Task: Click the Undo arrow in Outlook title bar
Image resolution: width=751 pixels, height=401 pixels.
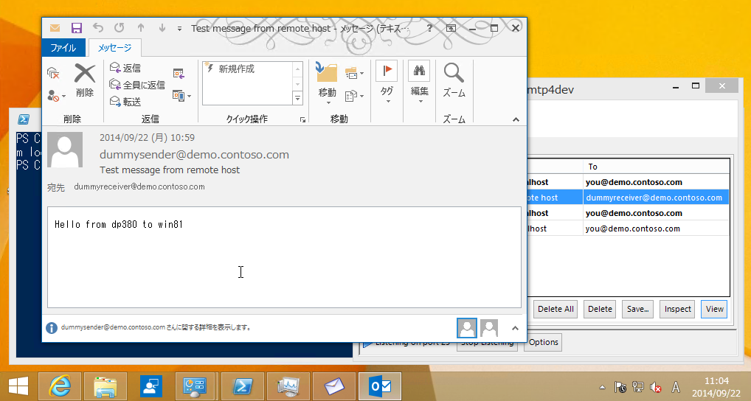Action: 98,28
